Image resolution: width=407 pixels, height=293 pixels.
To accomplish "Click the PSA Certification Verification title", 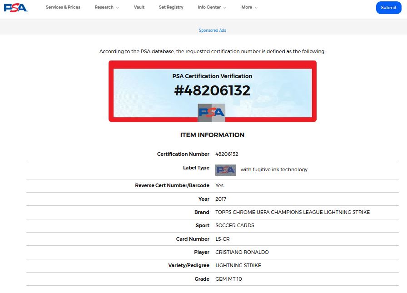I will tap(212, 76).
